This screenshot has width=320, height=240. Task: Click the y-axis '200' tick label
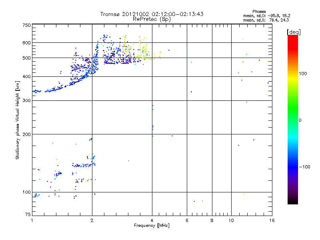click(x=26, y=134)
